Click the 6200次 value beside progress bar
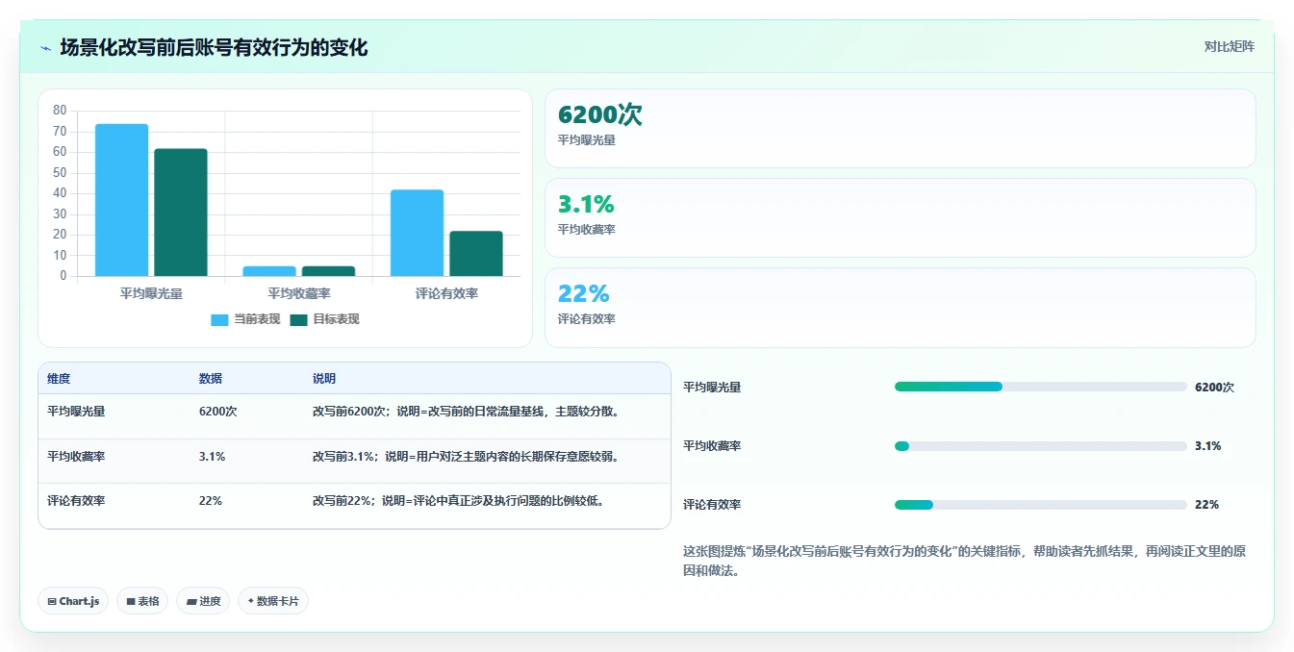Screen dimensions: 1294x652 click(x=1214, y=388)
